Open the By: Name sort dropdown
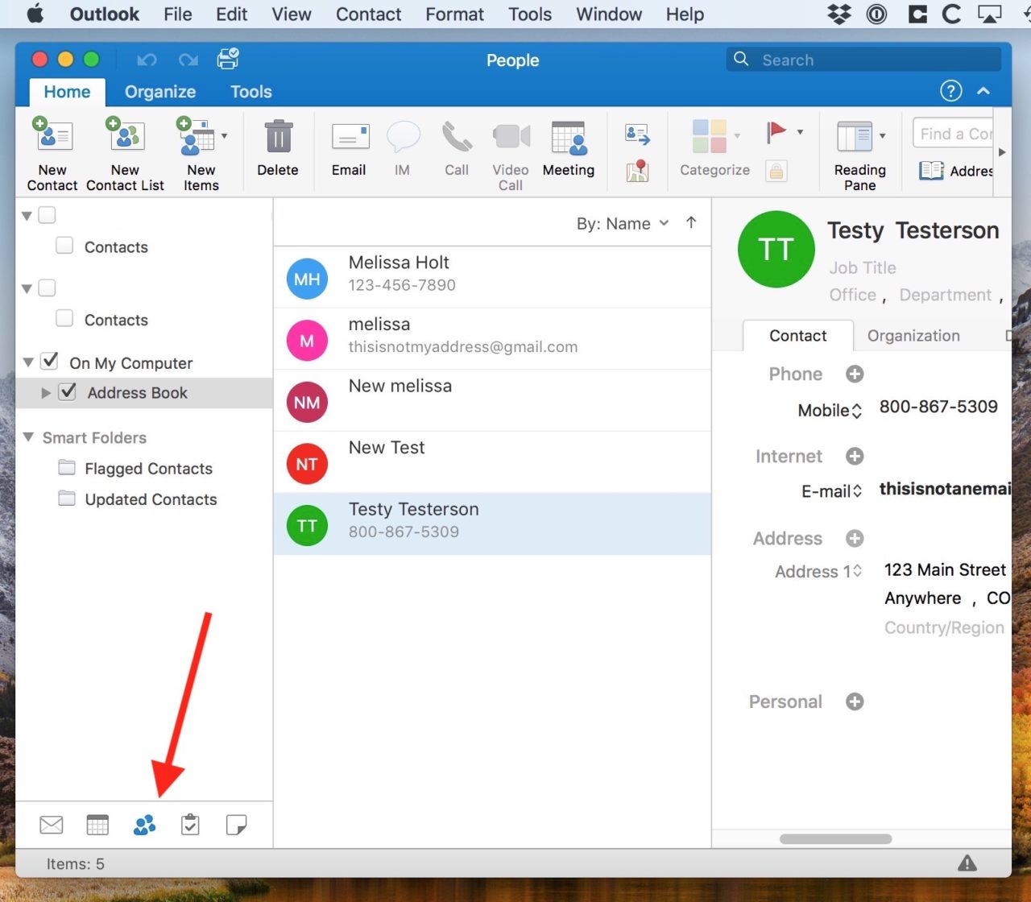Image resolution: width=1031 pixels, height=902 pixels. click(x=622, y=223)
